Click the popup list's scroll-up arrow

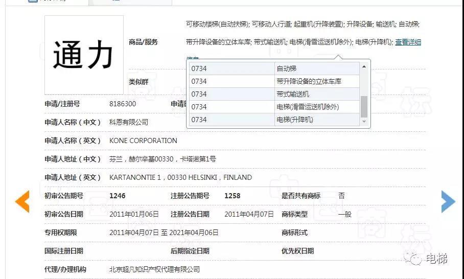[x=364, y=66]
